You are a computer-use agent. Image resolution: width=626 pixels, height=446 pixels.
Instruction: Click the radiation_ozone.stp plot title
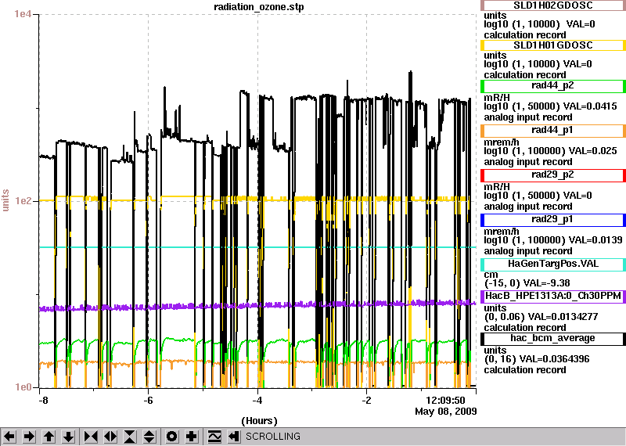259,7
